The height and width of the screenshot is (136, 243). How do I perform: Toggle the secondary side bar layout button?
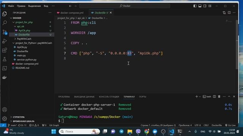[x=205, y=6]
